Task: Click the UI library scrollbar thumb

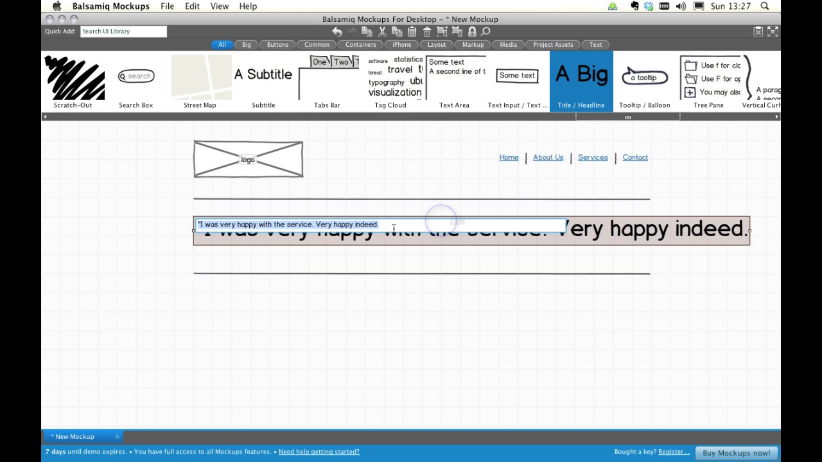Action: [x=628, y=117]
